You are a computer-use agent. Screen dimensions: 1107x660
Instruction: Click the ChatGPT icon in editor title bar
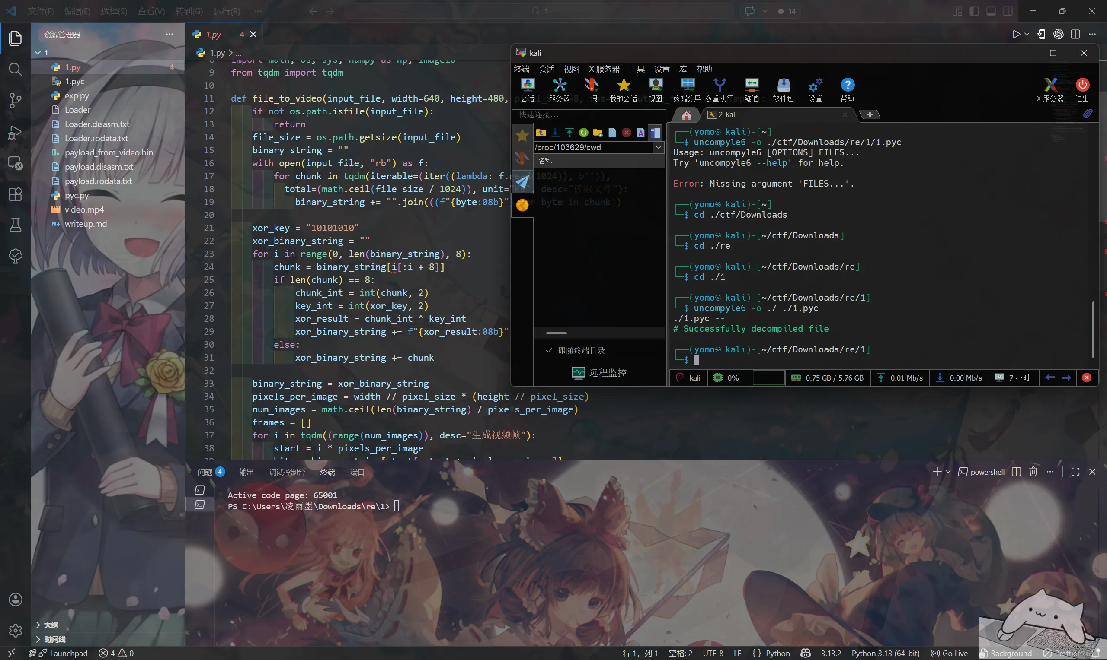[x=1059, y=34]
